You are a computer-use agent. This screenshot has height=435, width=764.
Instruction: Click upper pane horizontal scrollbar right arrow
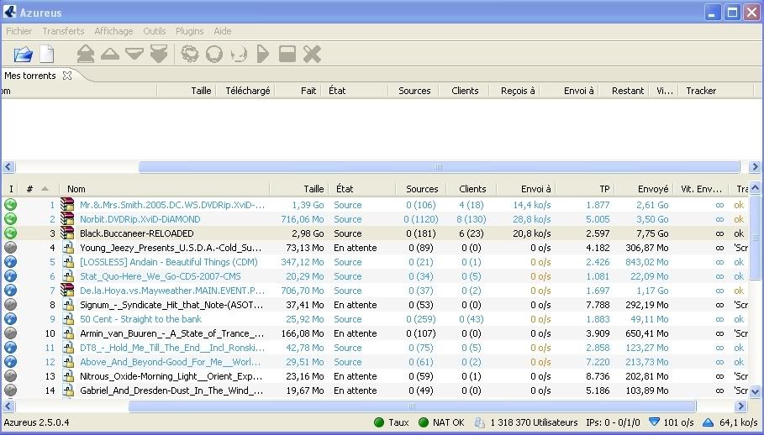(x=755, y=167)
